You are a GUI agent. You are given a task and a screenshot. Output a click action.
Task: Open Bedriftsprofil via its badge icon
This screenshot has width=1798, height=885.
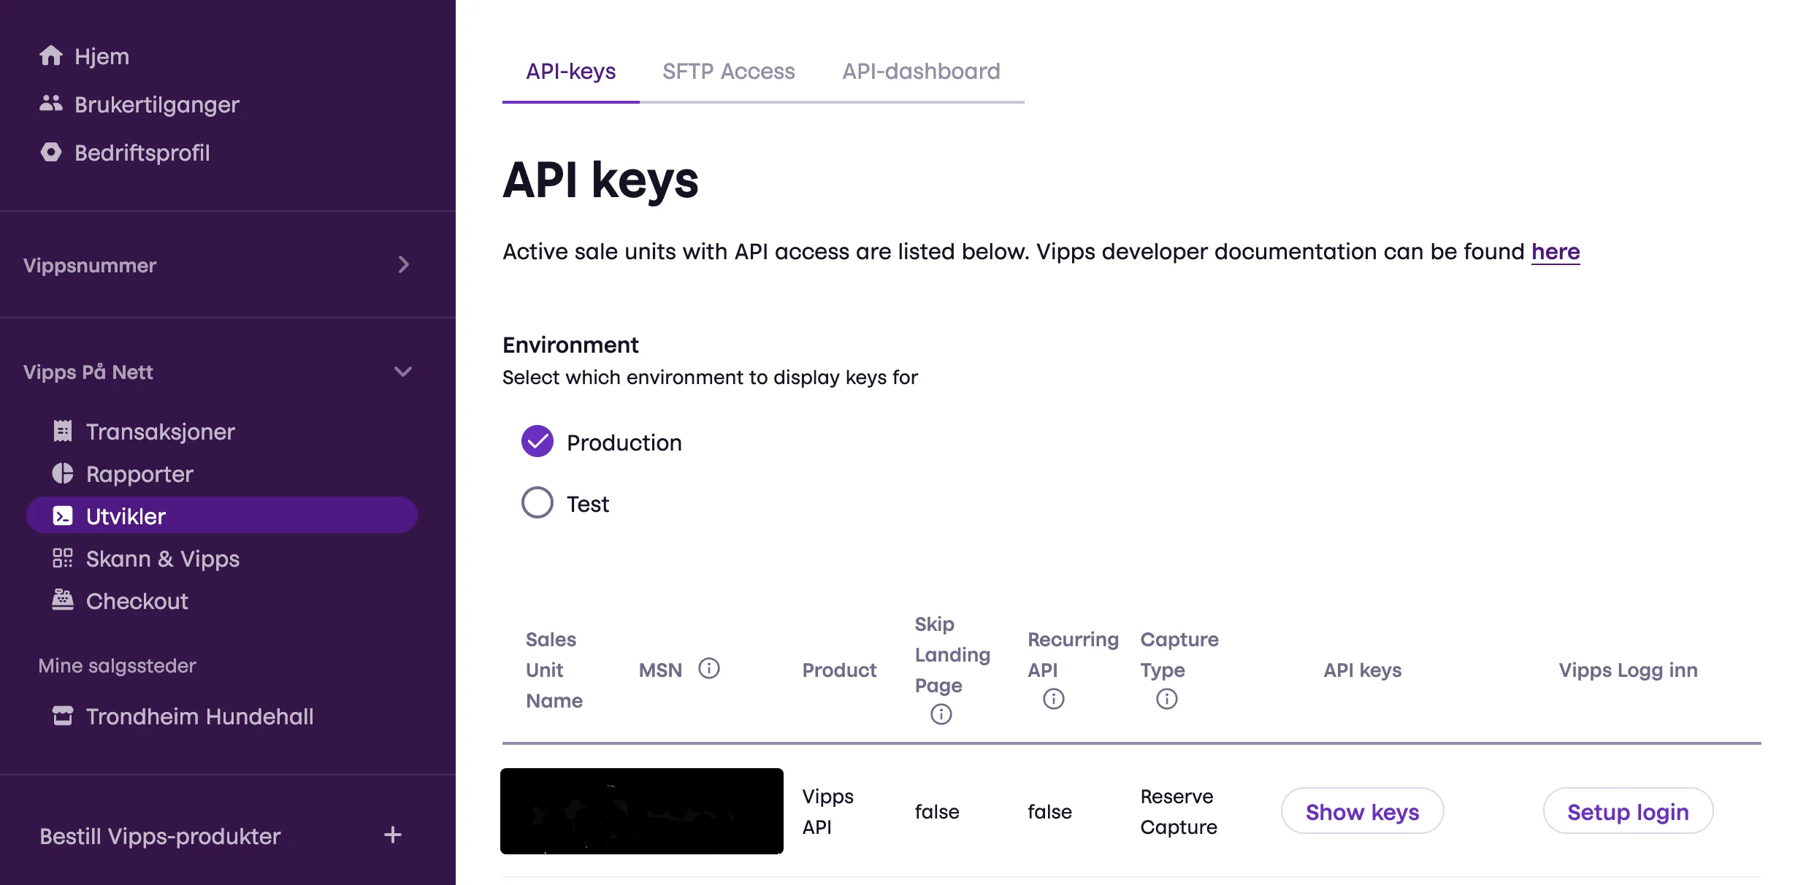pyautogui.click(x=51, y=152)
